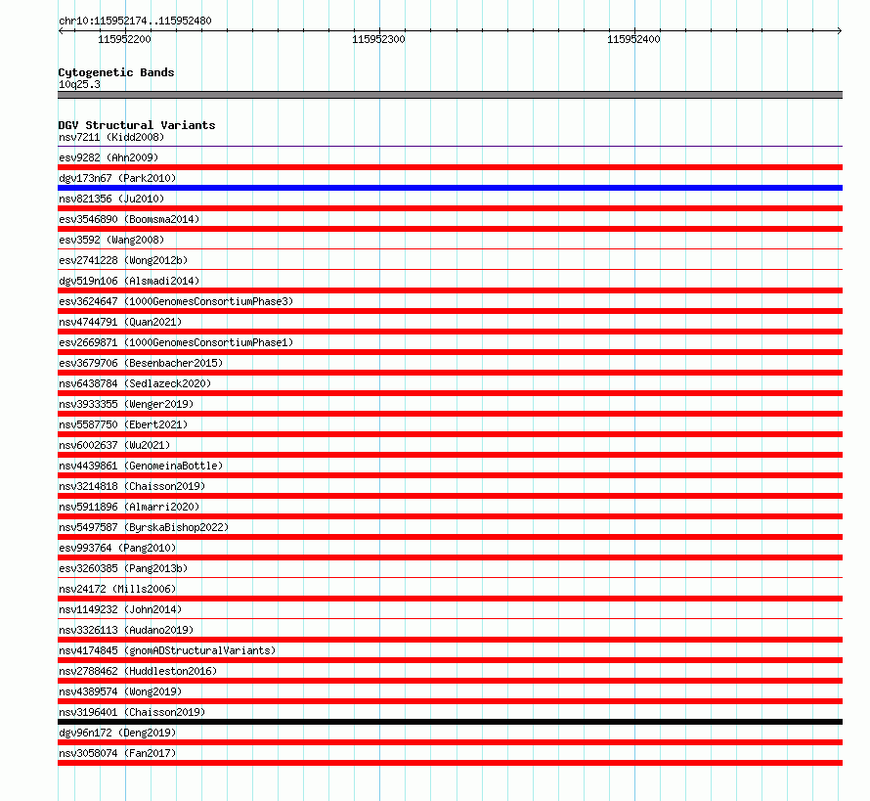Image resolution: width=870 pixels, height=801 pixels.
Task: Click esv2669871 (1000GenomesConsortiumPhase1) label
Action: 176,342
